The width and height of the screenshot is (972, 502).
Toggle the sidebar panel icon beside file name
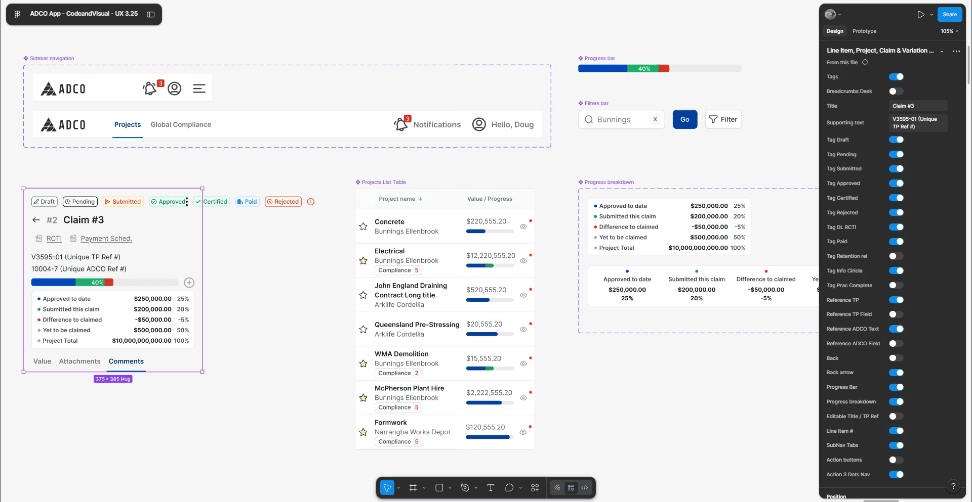pos(150,14)
